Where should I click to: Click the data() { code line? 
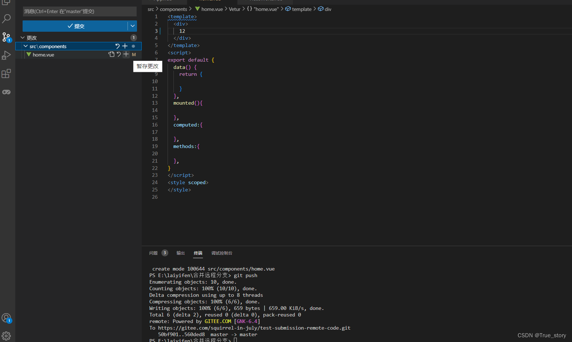coord(185,67)
